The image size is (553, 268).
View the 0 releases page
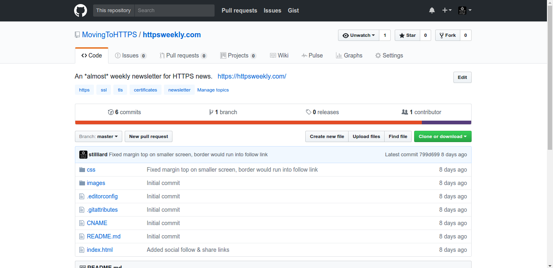[x=323, y=112]
